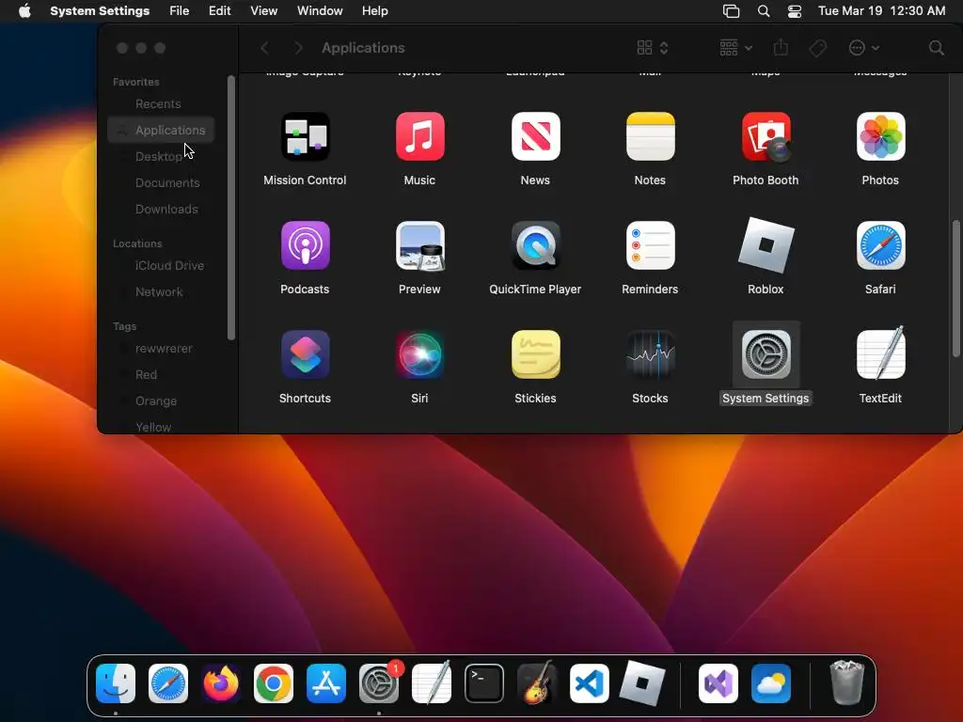The width and height of the screenshot is (963, 722).
Task: Open the Preview app icon
Action: coord(420,245)
